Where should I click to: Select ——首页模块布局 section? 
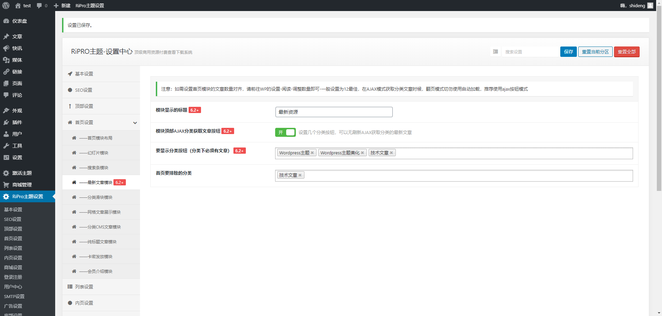point(101,138)
